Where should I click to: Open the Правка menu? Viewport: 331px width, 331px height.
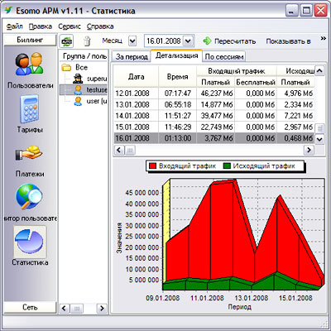coord(41,26)
